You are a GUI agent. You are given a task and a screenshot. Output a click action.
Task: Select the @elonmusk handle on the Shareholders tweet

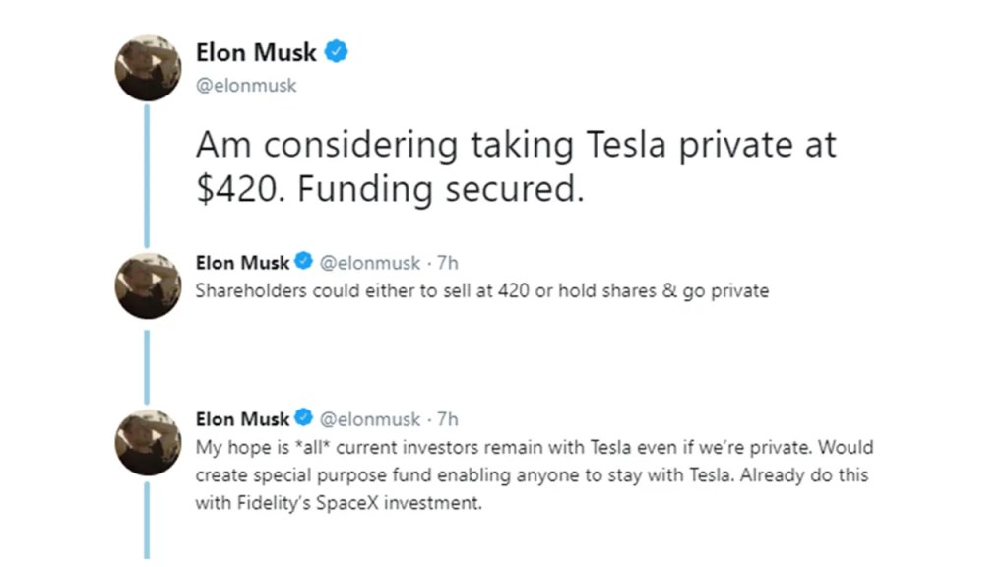(368, 263)
